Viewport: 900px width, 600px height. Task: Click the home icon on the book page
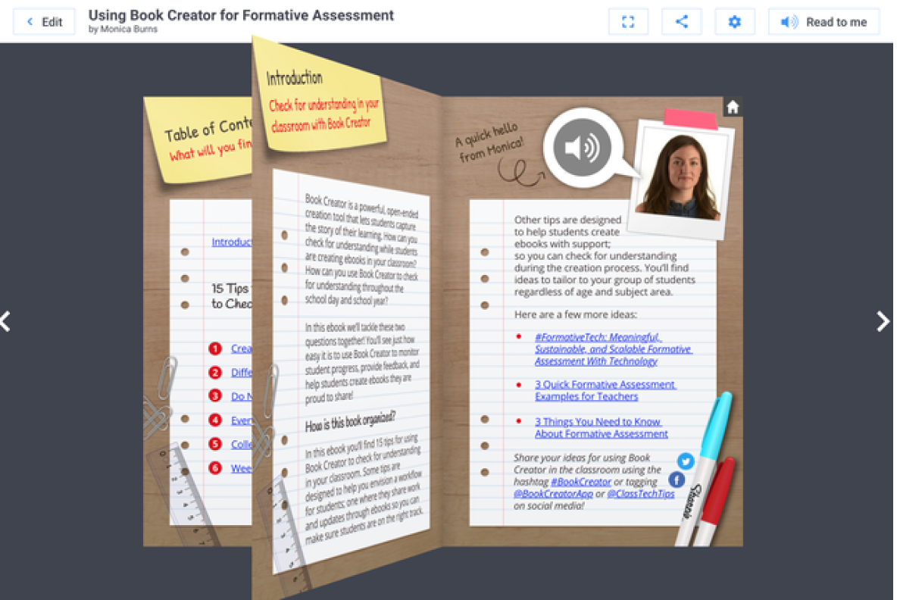tap(732, 108)
